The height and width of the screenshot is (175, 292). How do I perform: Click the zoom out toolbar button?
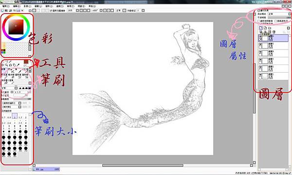[81, 11]
